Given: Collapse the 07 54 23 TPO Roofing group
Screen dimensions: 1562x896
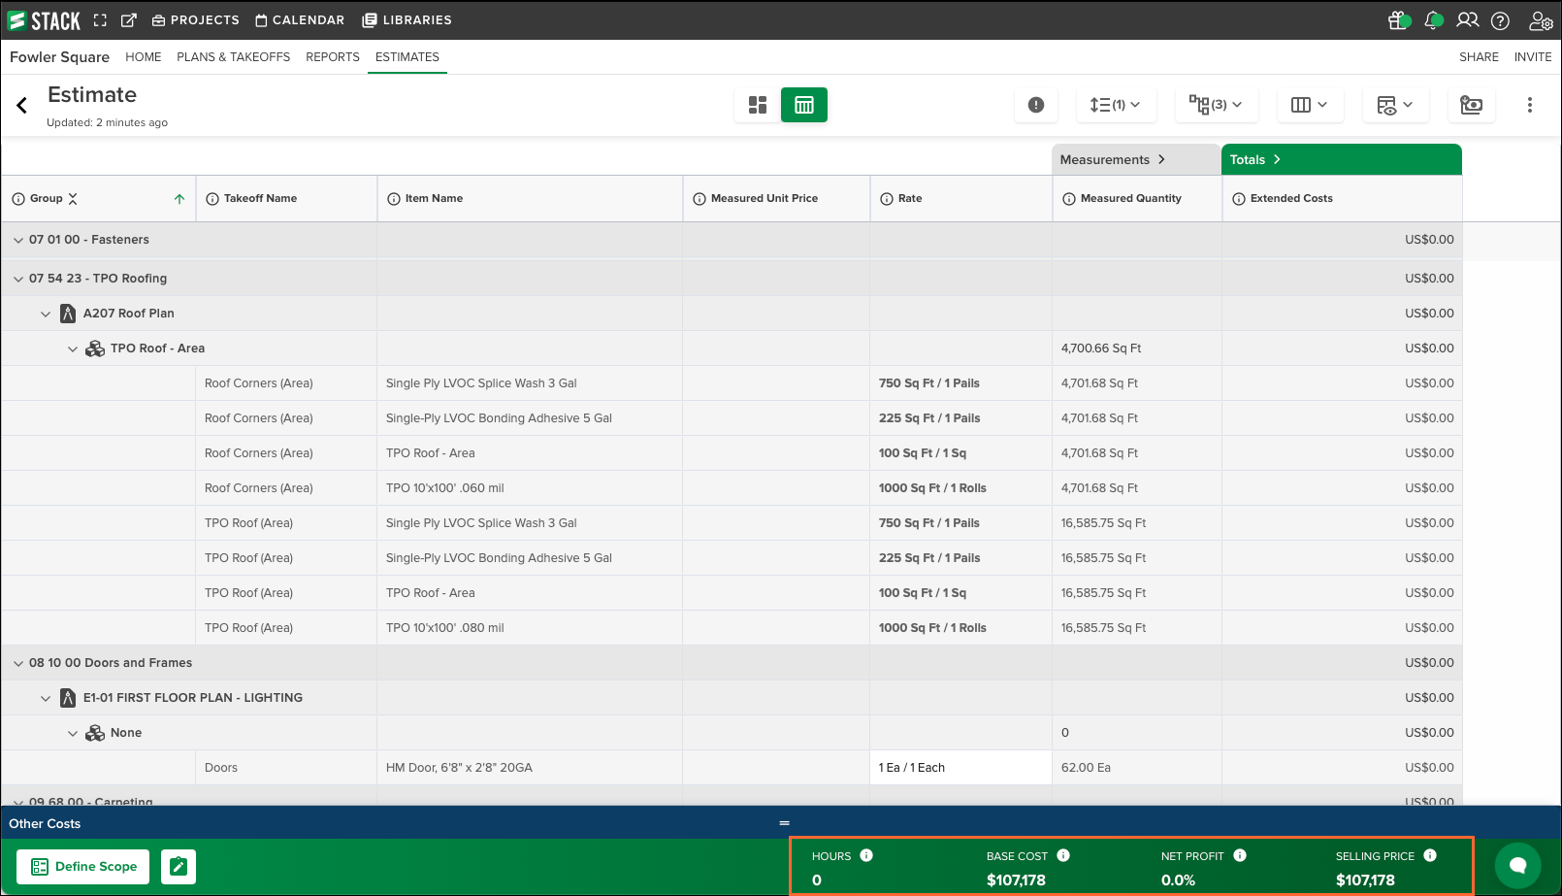Looking at the screenshot, I should [18, 278].
